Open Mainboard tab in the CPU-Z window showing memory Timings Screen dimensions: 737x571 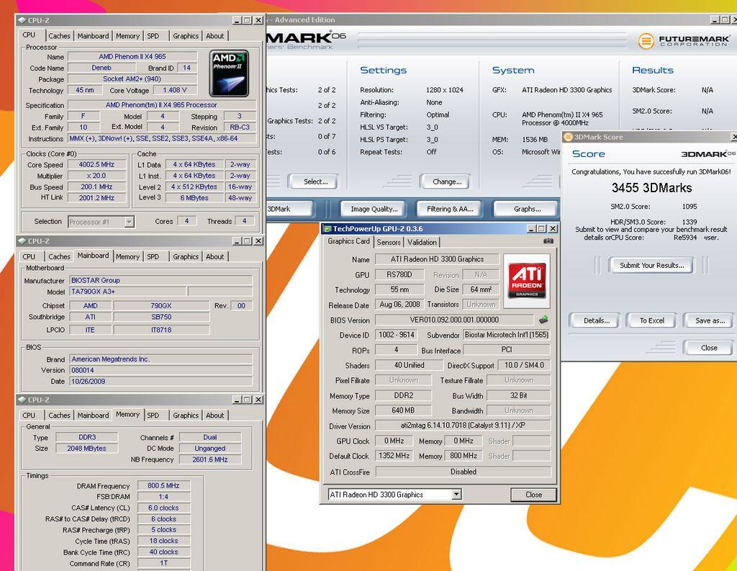pyautogui.click(x=93, y=415)
